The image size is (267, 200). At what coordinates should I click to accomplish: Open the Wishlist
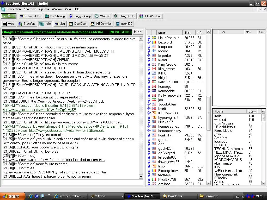(102, 16)
